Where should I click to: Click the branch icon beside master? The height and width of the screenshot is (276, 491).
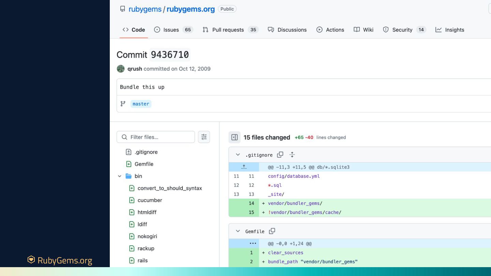(123, 104)
